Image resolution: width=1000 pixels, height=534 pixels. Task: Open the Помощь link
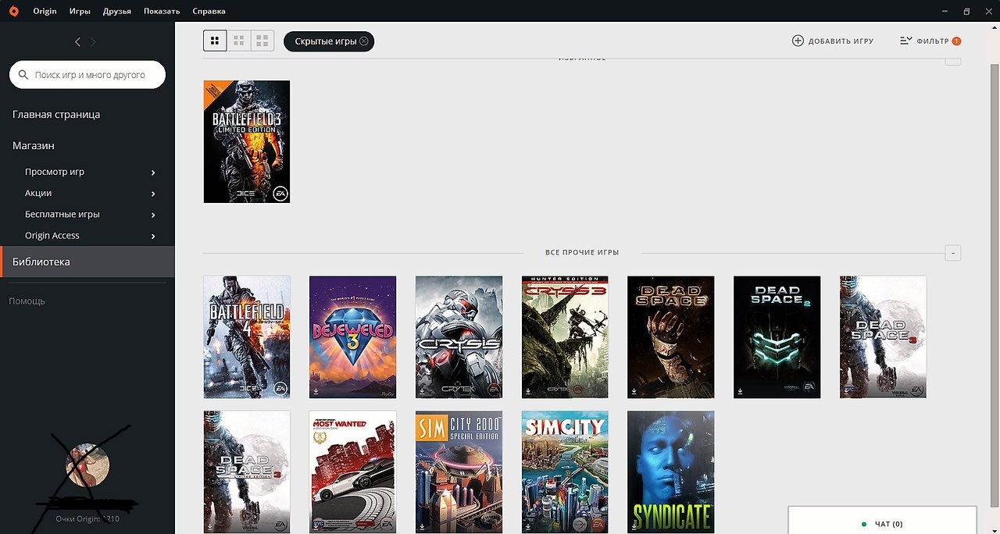coord(27,301)
